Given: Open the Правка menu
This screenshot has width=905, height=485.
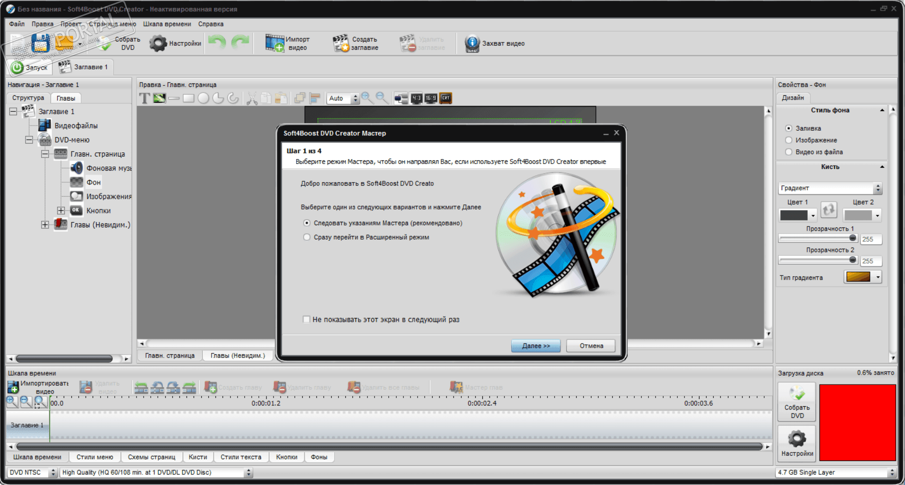Looking at the screenshot, I should [x=43, y=24].
